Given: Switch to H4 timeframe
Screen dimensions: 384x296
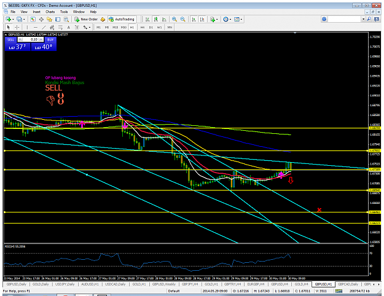Looking at the screenshot, I should pyautogui.click(x=143, y=27).
